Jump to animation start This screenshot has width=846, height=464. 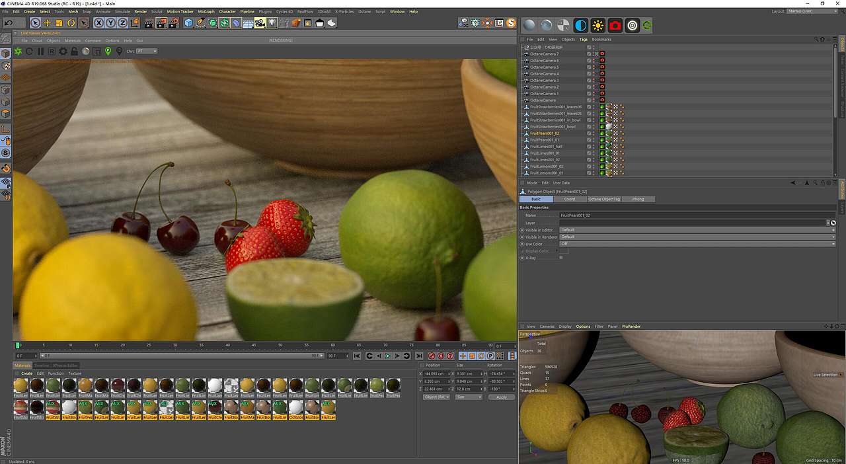point(357,356)
